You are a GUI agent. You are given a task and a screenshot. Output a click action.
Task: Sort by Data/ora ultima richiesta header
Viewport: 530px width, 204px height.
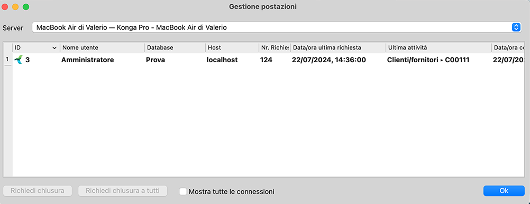coord(338,48)
